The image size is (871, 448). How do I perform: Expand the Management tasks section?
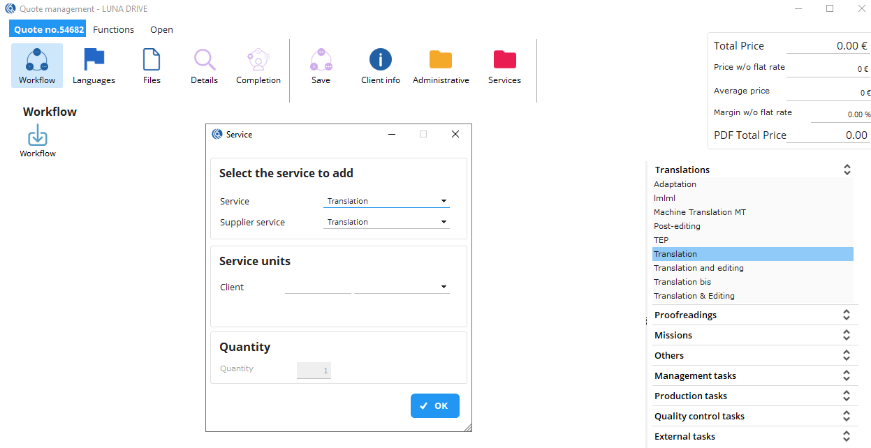tap(846, 376)
